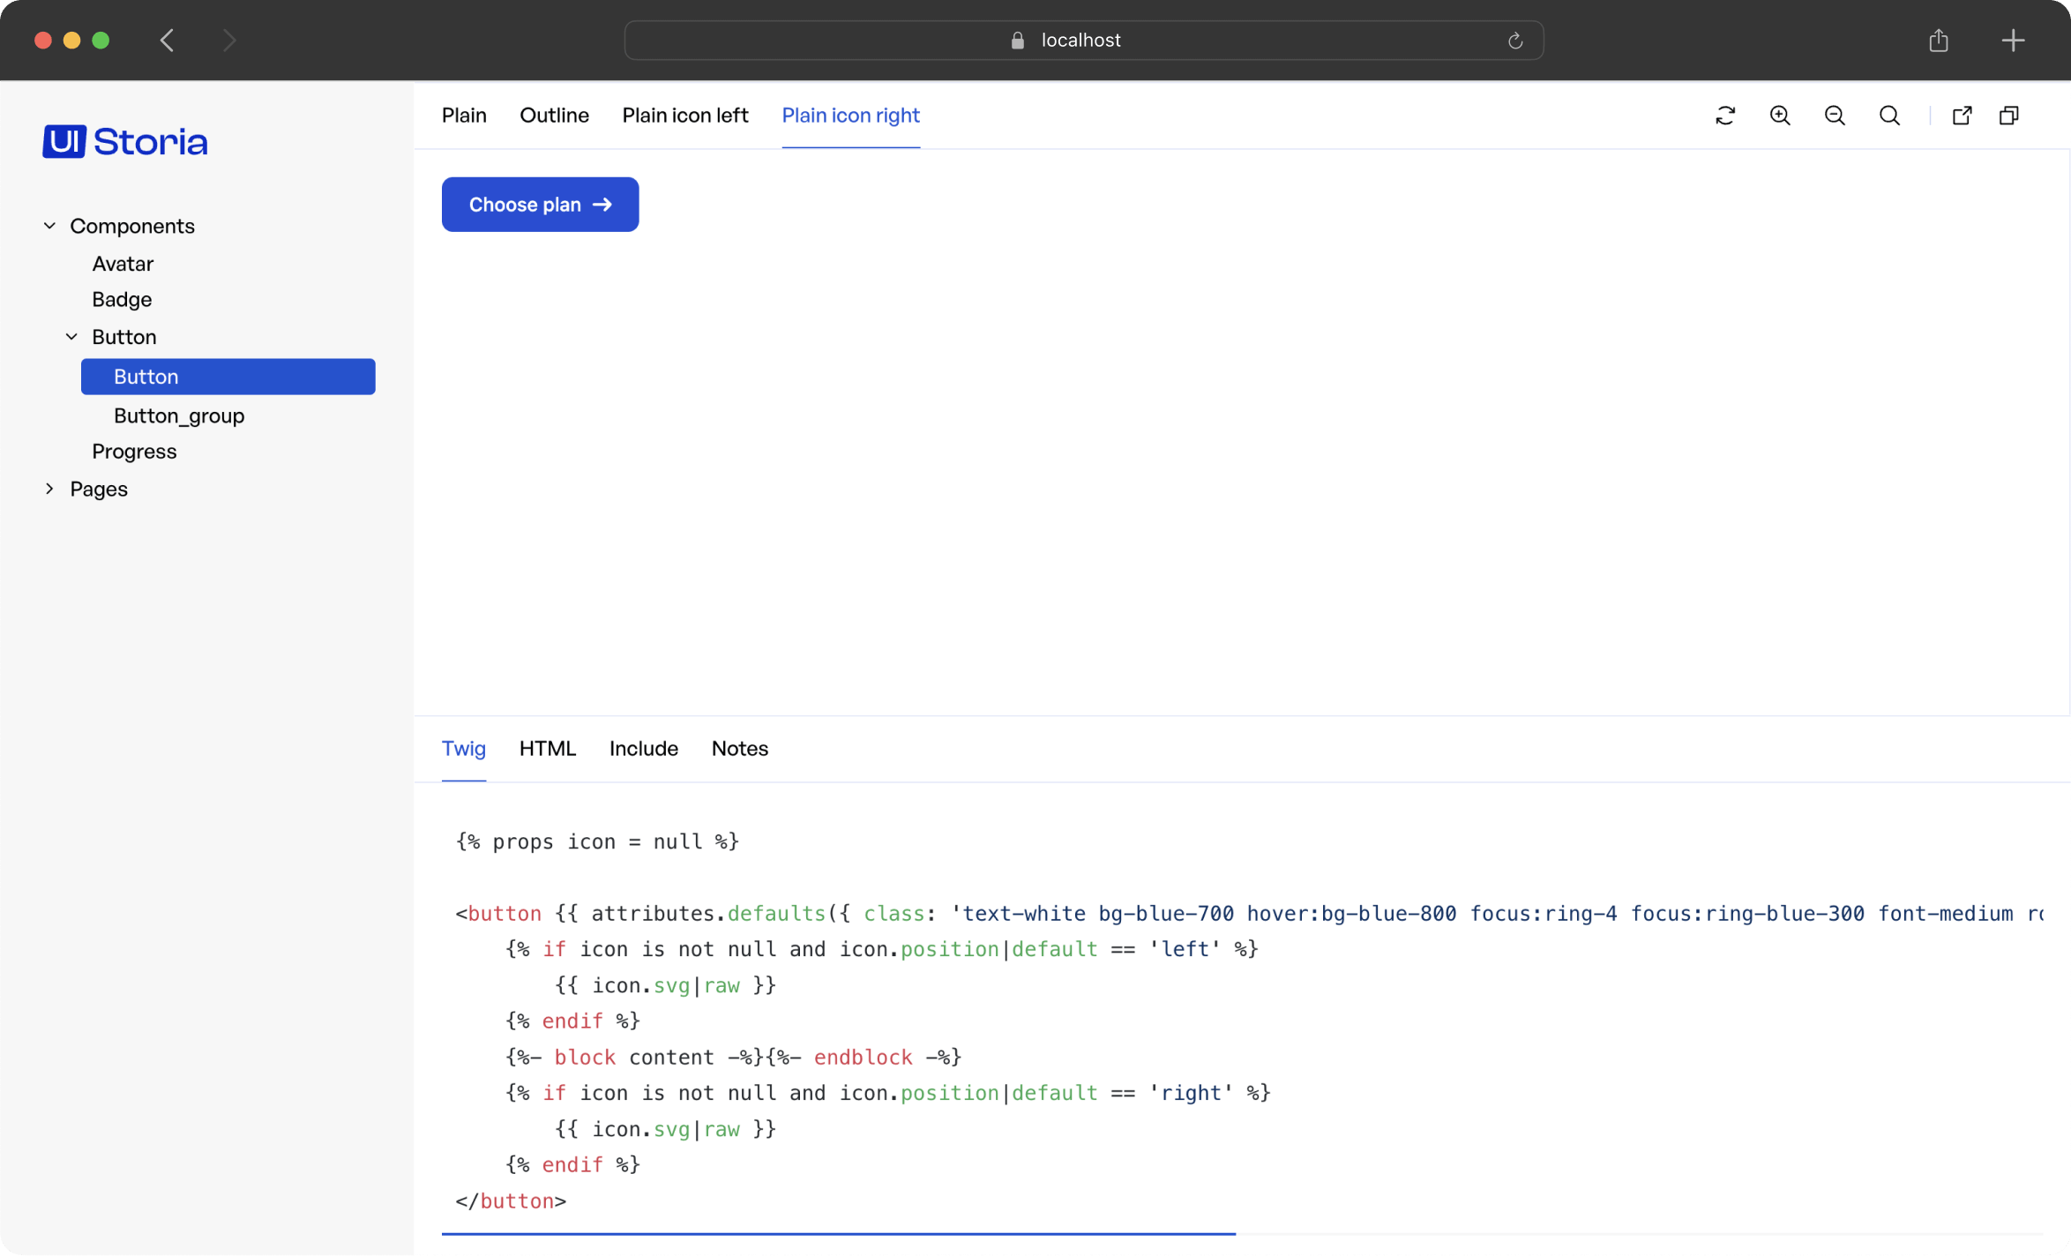This screenshot has height=1256, width=2071.
Task: Click the UI Storia logo
Action: [125, 141]
